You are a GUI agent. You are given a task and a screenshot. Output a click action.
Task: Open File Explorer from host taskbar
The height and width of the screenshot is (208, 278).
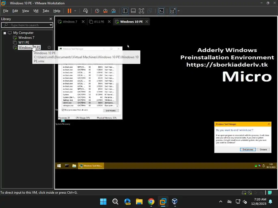click(x=139, y=201)
